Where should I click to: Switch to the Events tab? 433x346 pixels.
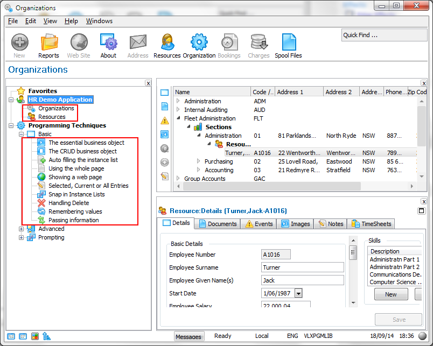259,224
